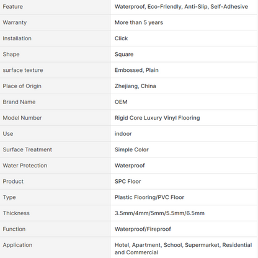Click the 'Hotel, Apartment, School' application text
The height and width of the screenshot is (258, 258).
point(149,245)
